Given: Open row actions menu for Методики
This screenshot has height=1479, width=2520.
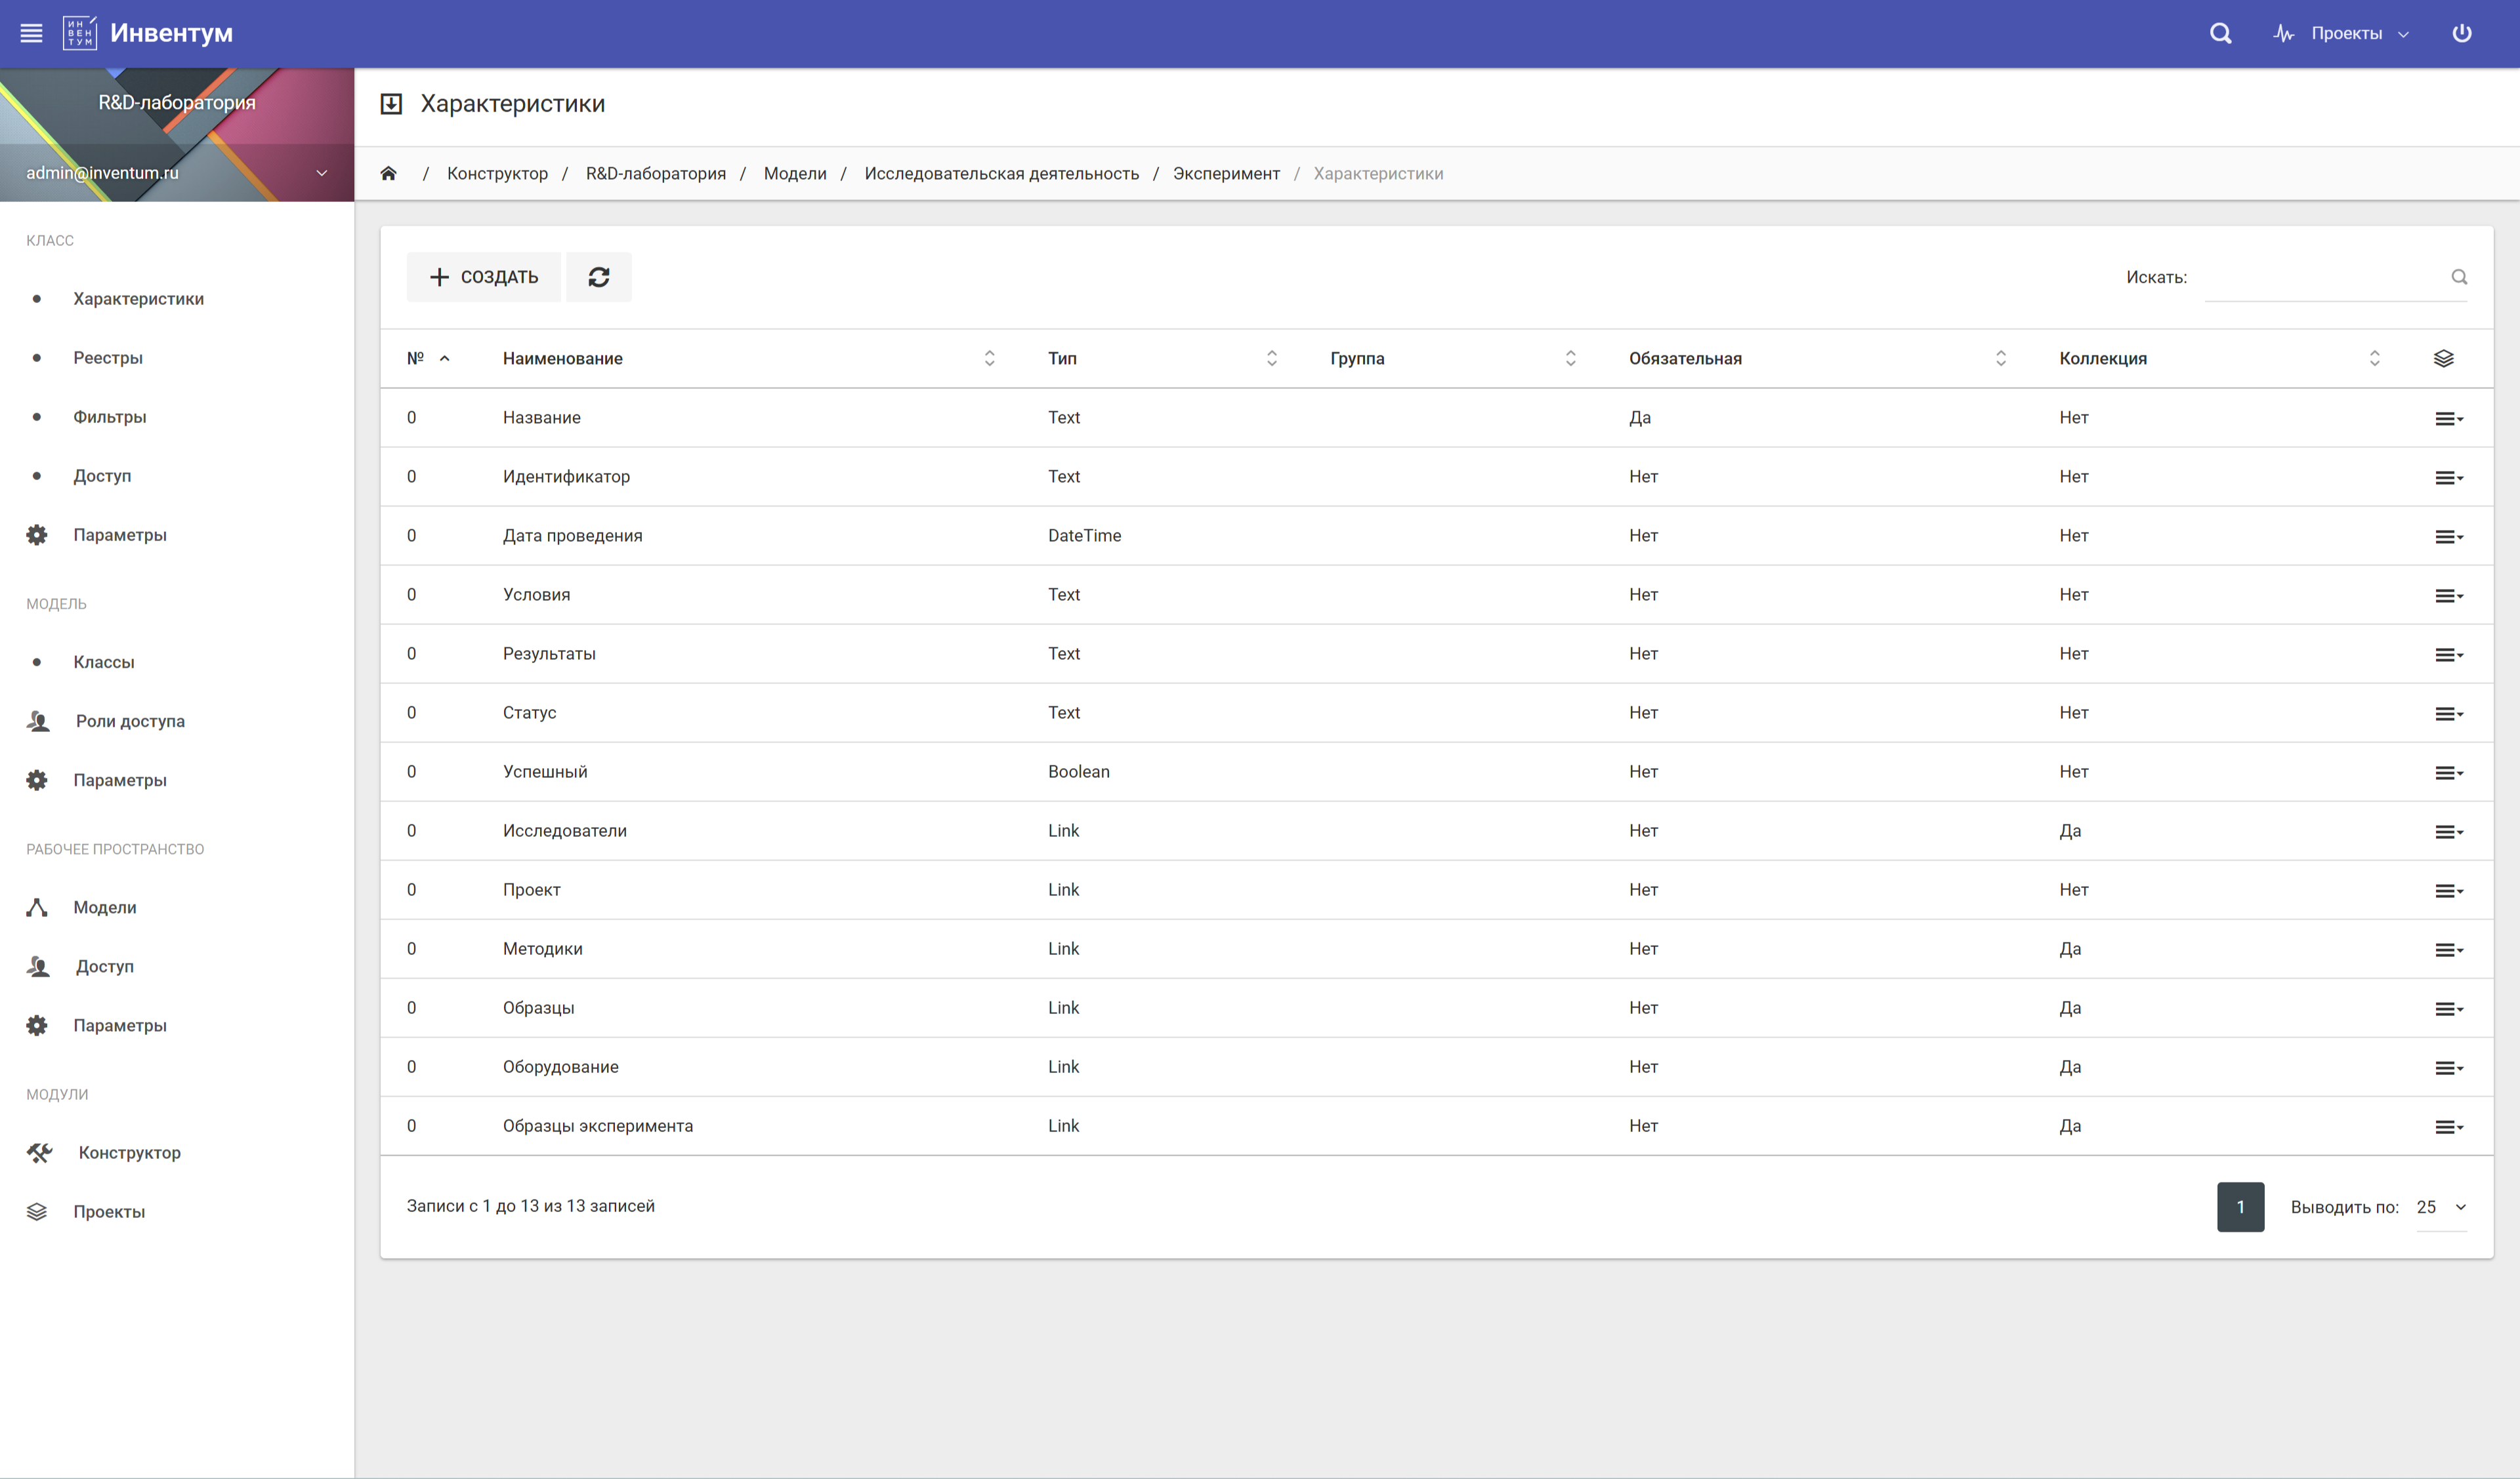Looking at the screenshot, I should tap(2448, 949).
